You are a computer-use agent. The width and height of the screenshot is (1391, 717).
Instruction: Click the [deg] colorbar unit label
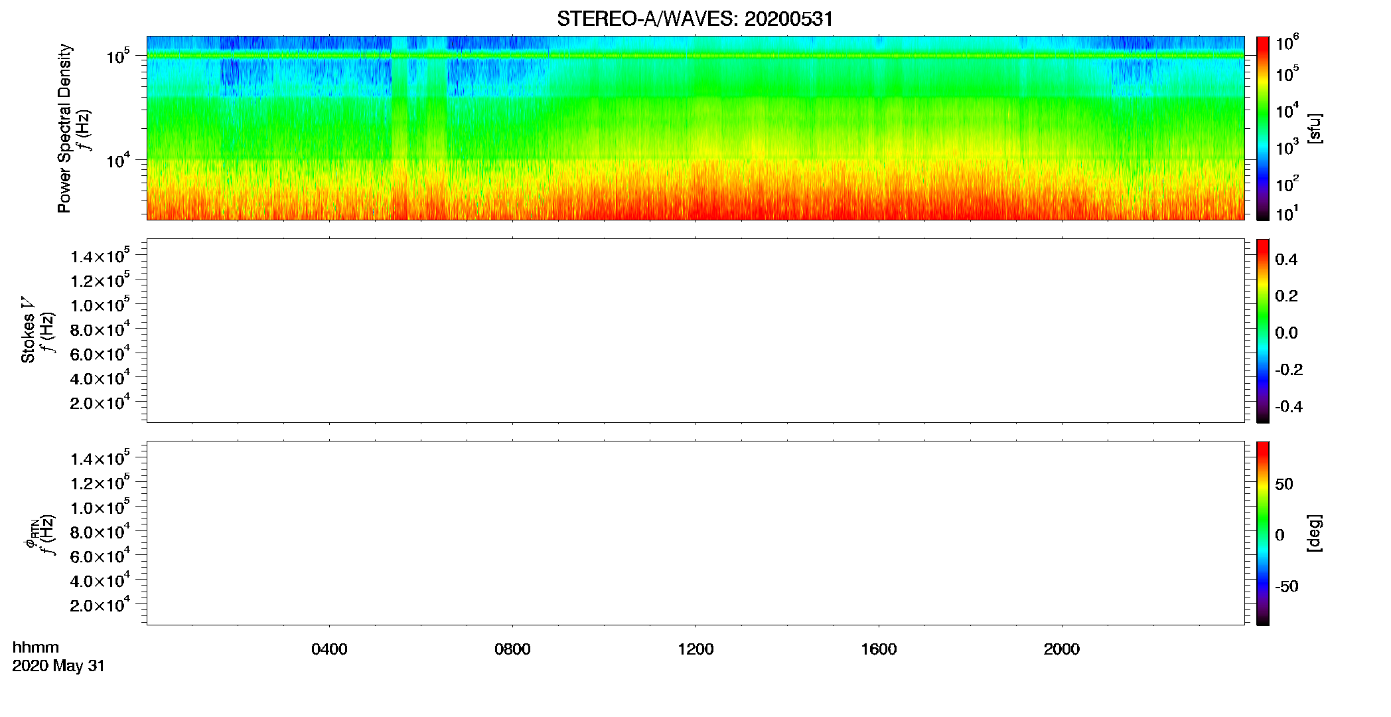[x=1314, y=533]
